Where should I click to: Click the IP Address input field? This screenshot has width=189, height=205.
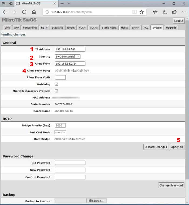click(70, 50)
